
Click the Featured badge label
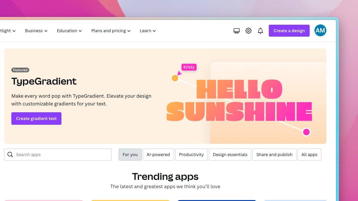[x=20, y=70]
